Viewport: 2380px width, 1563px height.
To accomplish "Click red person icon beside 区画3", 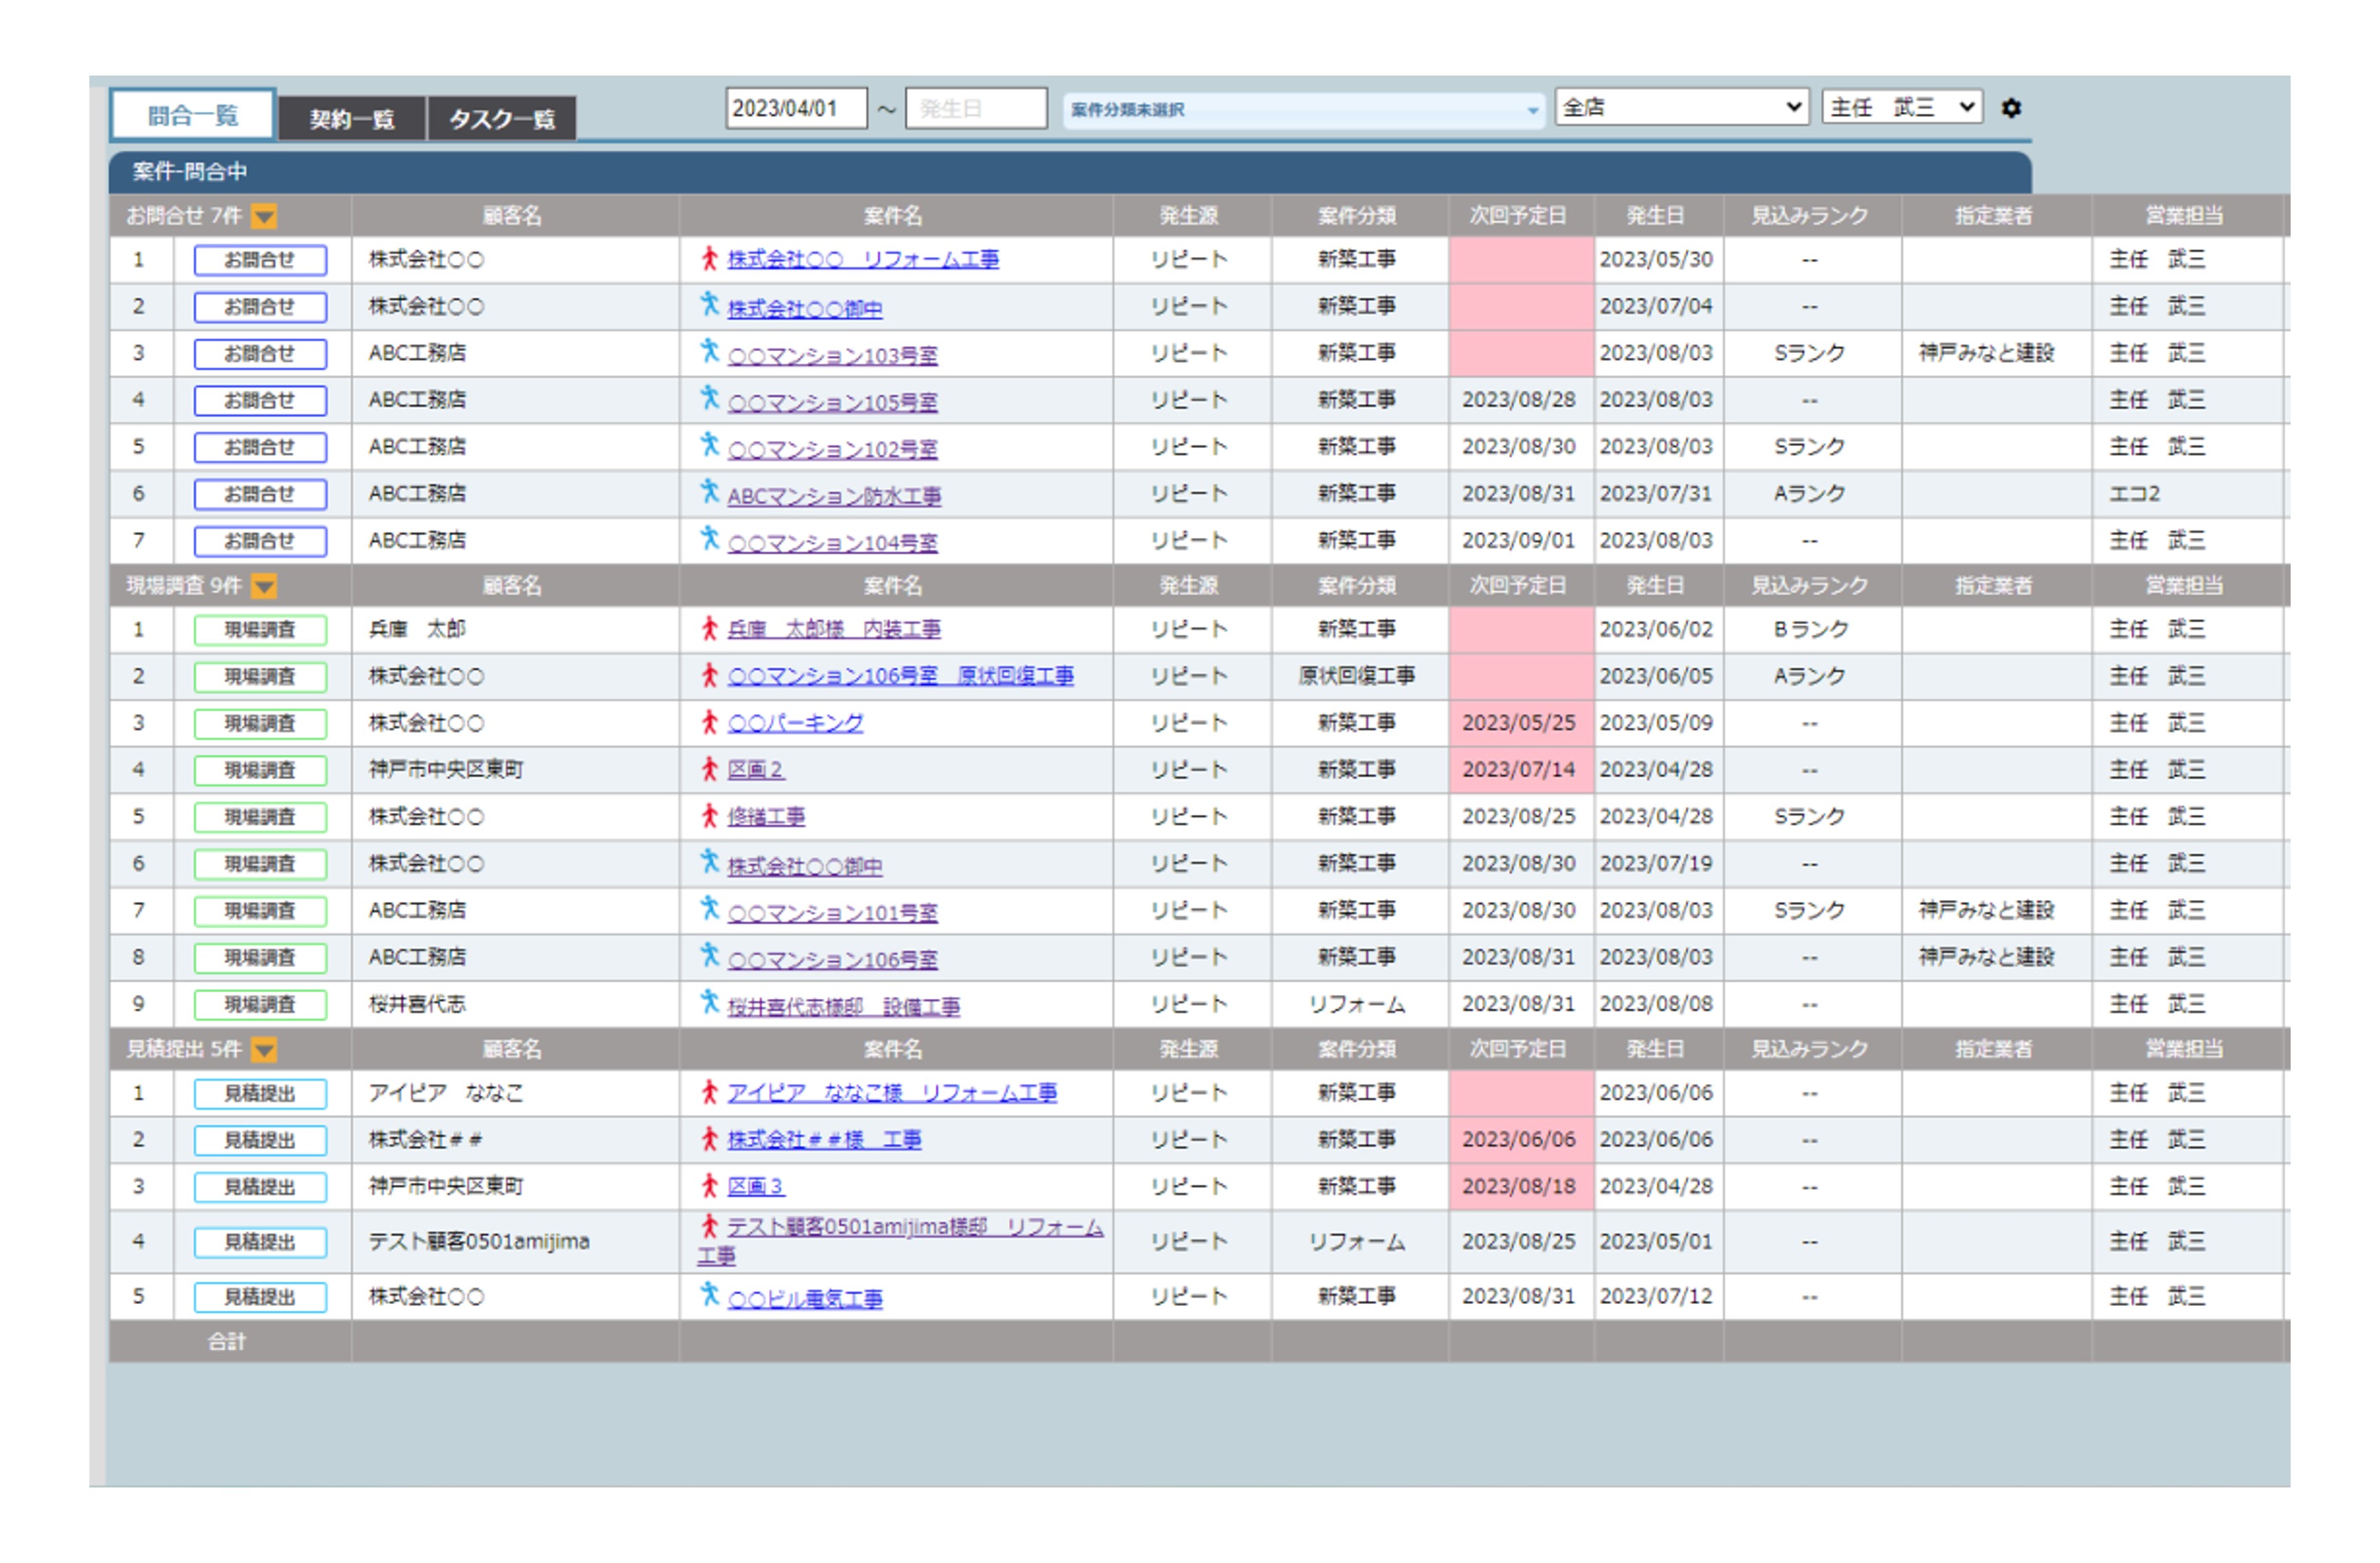I will [709, 1187].
